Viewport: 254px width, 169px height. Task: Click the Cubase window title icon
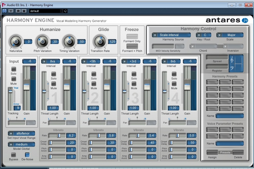[x=4, y=5]
